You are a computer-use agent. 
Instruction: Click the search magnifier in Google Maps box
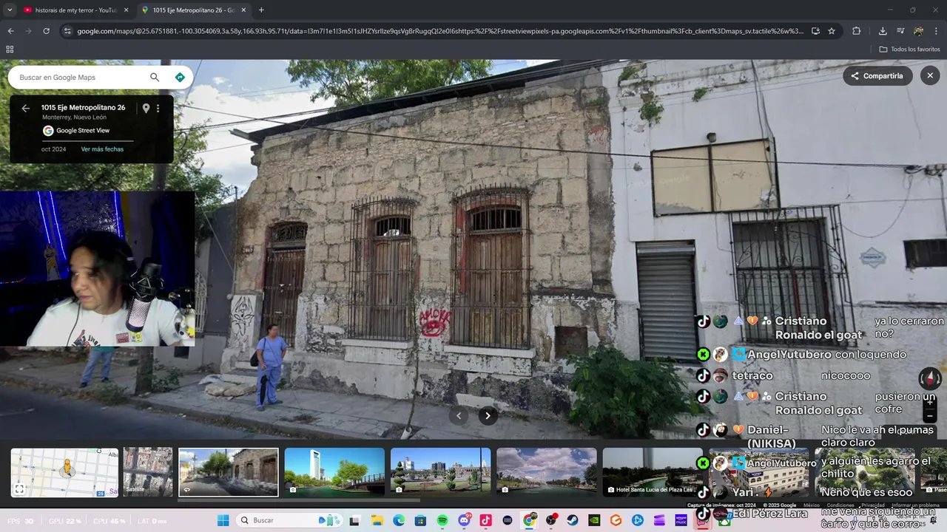click(155, 78)
